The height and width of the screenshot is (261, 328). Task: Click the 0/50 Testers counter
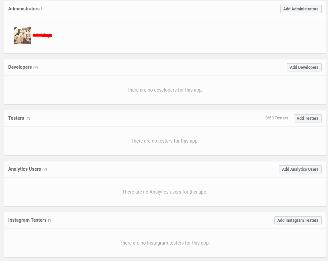coord(277,118)
